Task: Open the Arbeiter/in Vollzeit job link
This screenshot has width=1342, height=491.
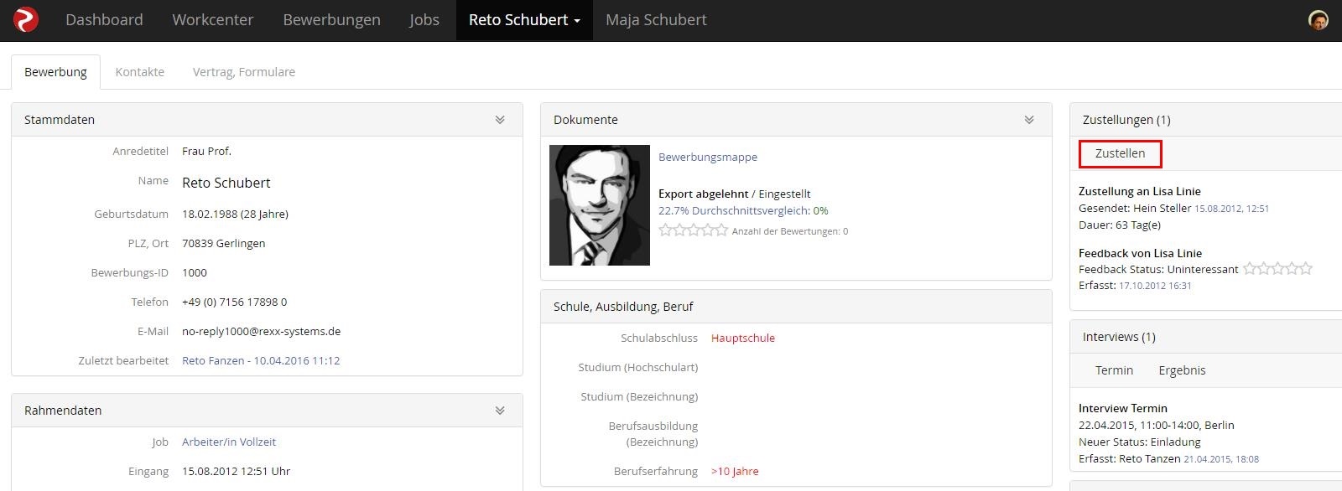Action: (x=229, y=442)
